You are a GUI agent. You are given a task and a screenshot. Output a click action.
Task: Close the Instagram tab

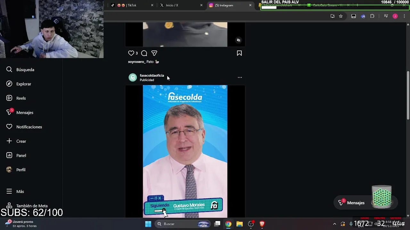tap(250, 5)
